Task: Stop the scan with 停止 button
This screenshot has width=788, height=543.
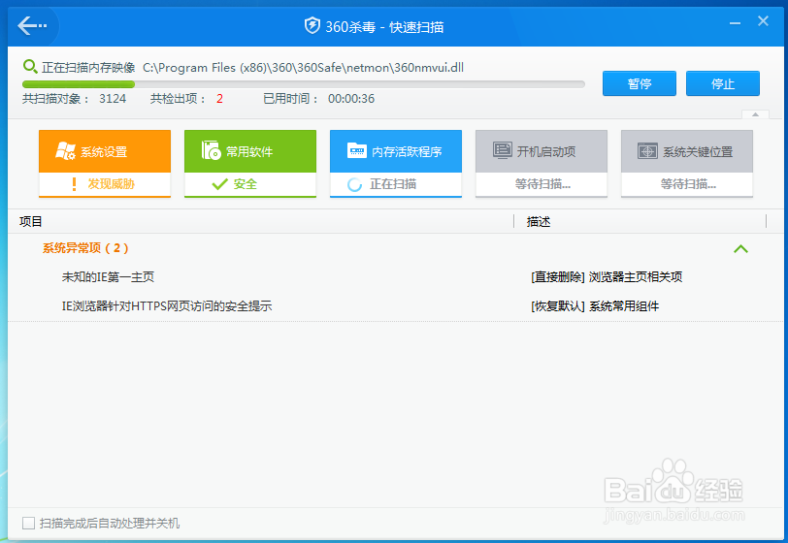Action: (723, 83)
